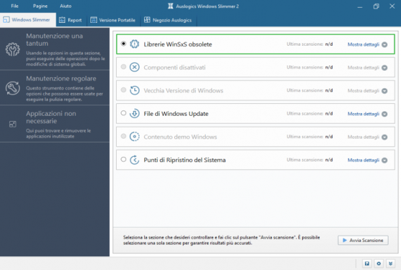Click the Vecchia Versione di Windows label
Viewport: 401px width, 270px height.
tap(183, 91)
